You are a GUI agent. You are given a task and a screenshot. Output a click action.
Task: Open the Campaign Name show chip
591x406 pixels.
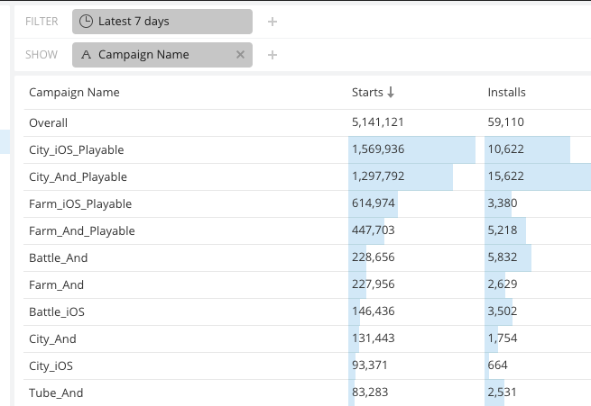[162, 55]
